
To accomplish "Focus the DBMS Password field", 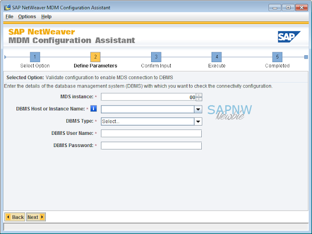I will (x=151, y=146).
